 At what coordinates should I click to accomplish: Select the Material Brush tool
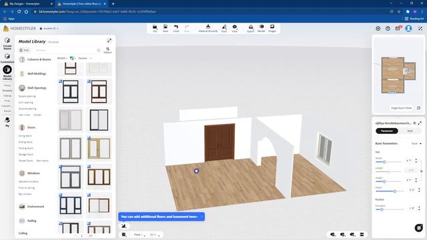coord(208,28)
